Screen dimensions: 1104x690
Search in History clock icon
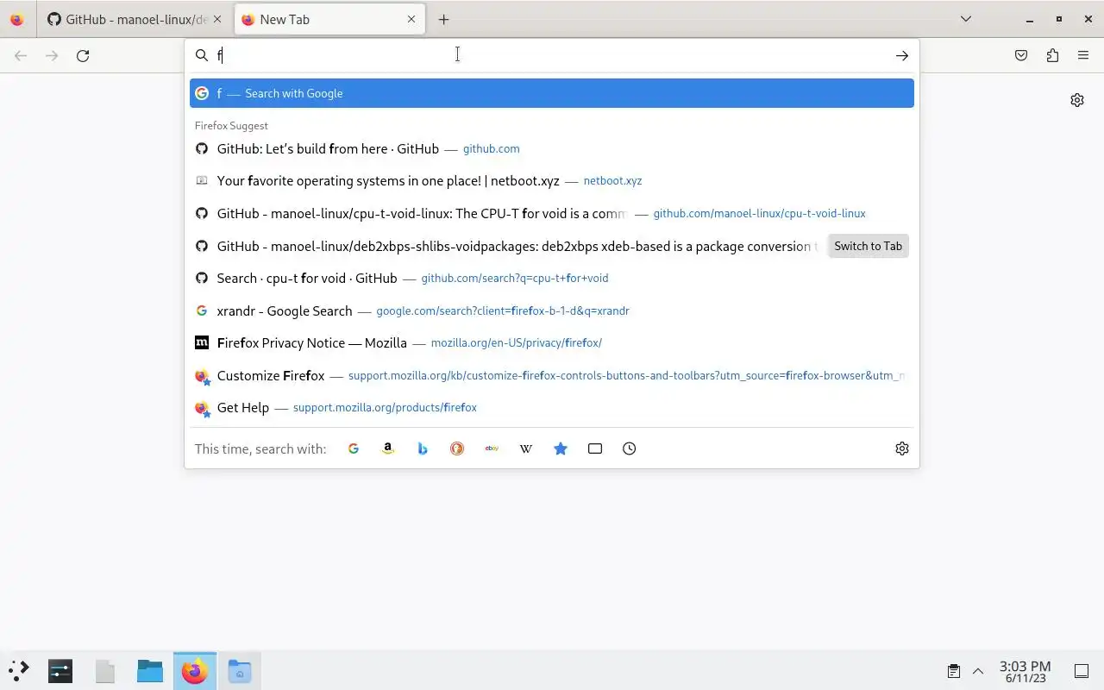pos(630,448)
